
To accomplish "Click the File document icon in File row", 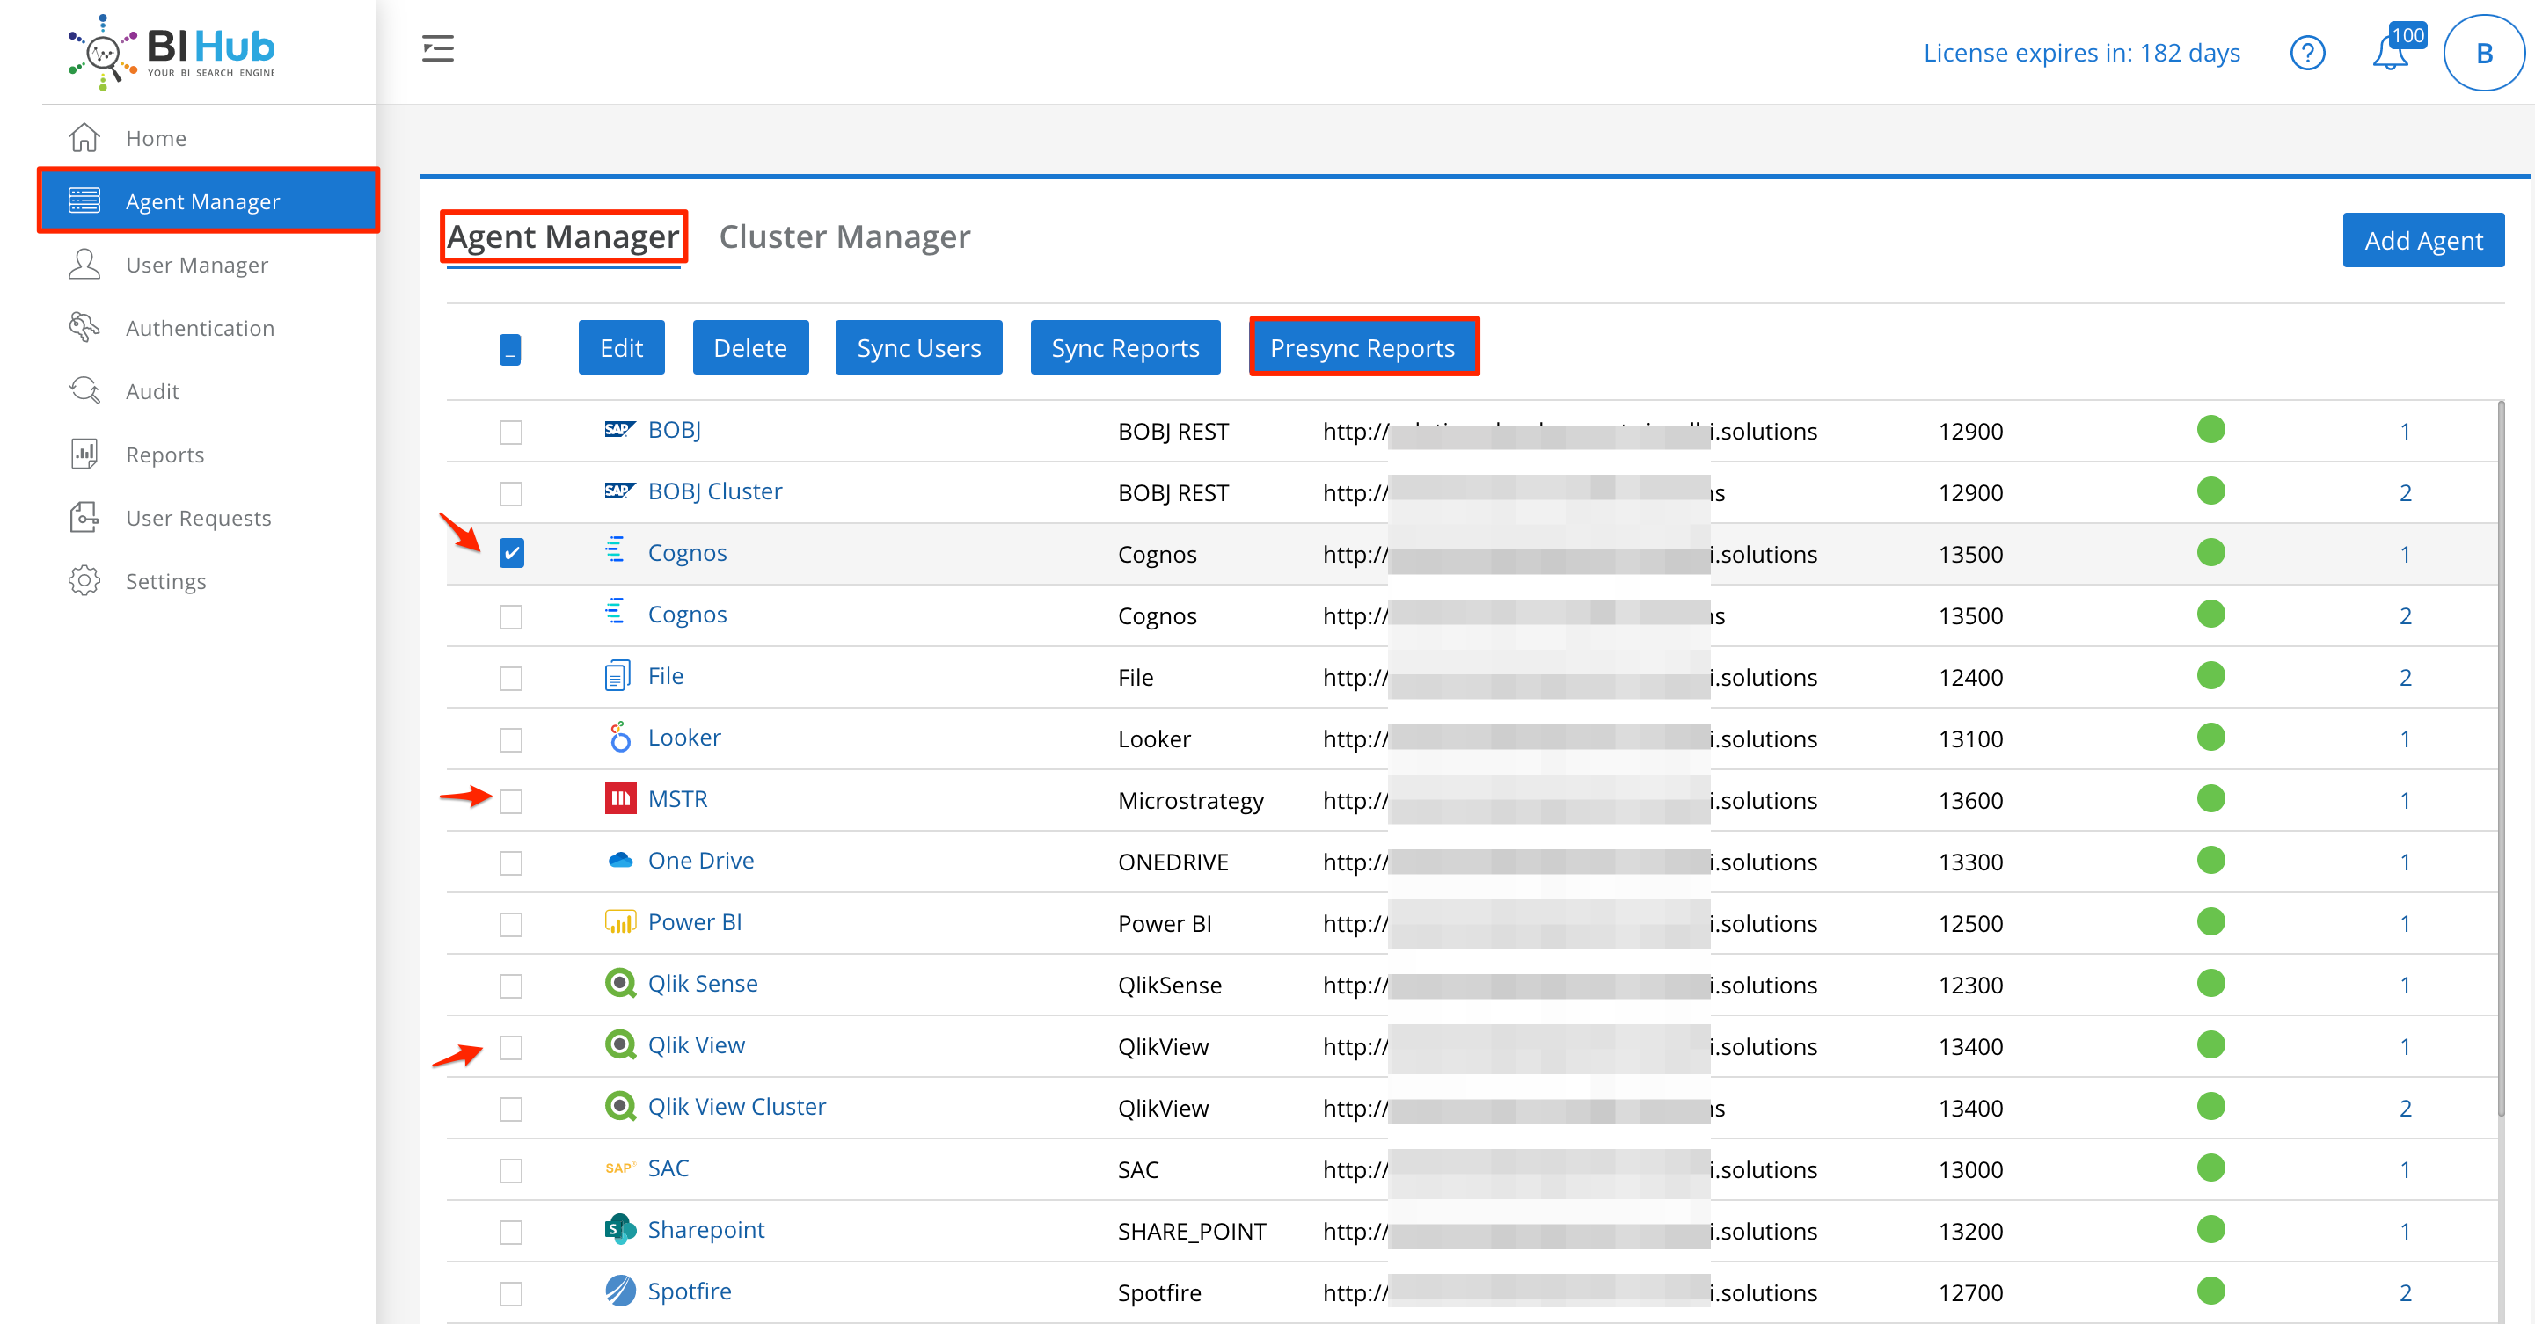I will coord(617,676).
